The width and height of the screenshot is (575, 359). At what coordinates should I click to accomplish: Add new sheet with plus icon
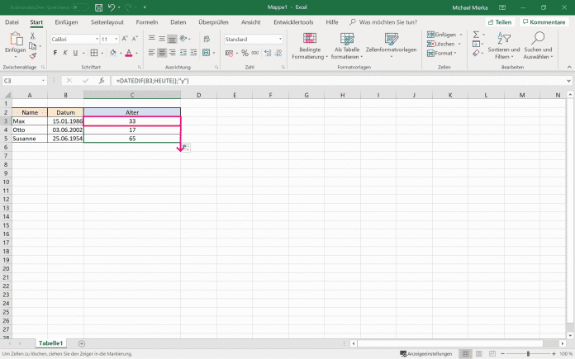coord(81,342)
